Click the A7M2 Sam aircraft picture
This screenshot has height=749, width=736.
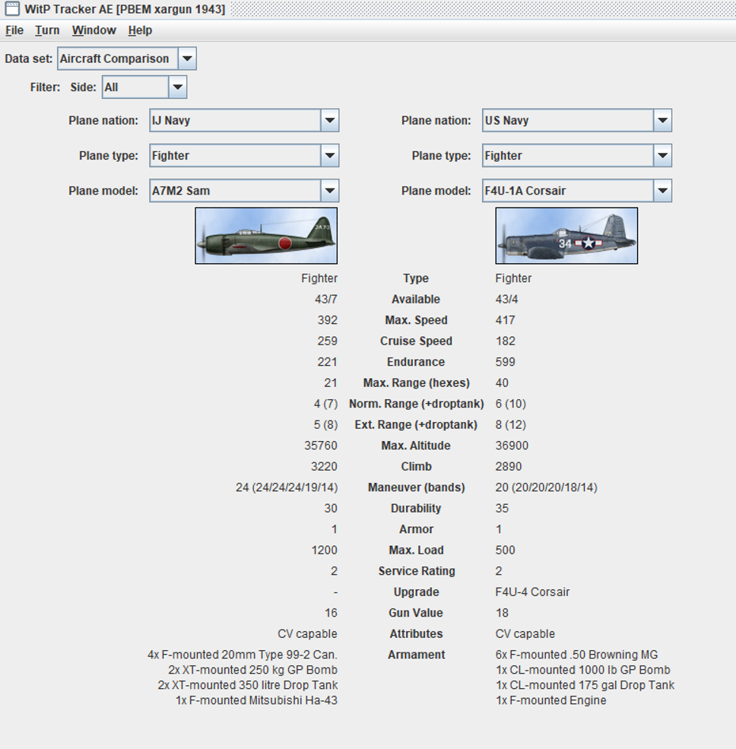point(266,236)
